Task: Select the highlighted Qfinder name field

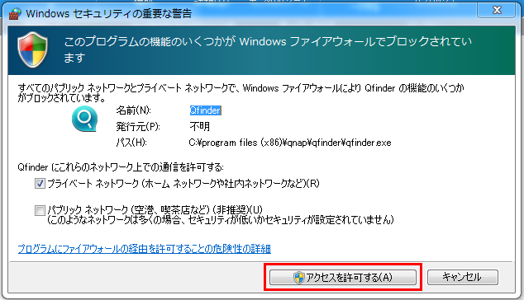Action: [205, 110]
